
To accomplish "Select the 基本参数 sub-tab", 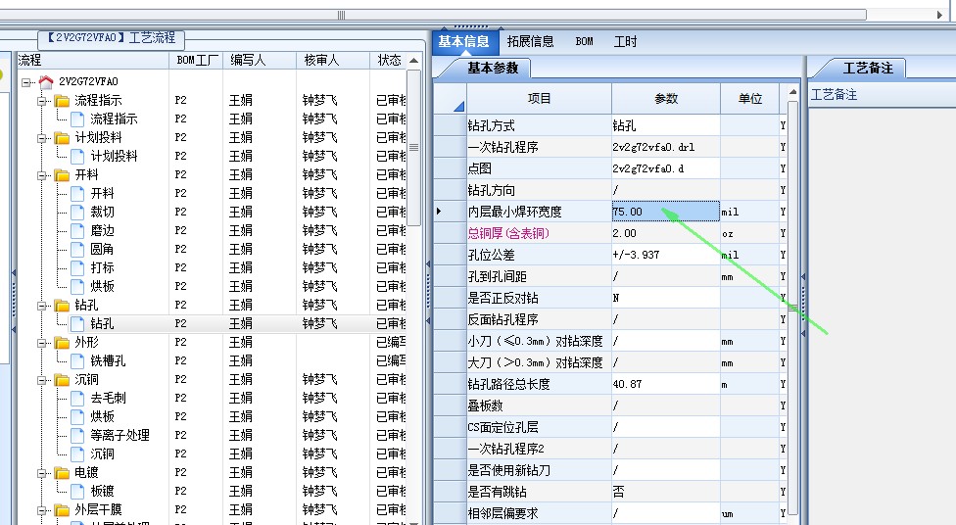I will pos(493,69).
